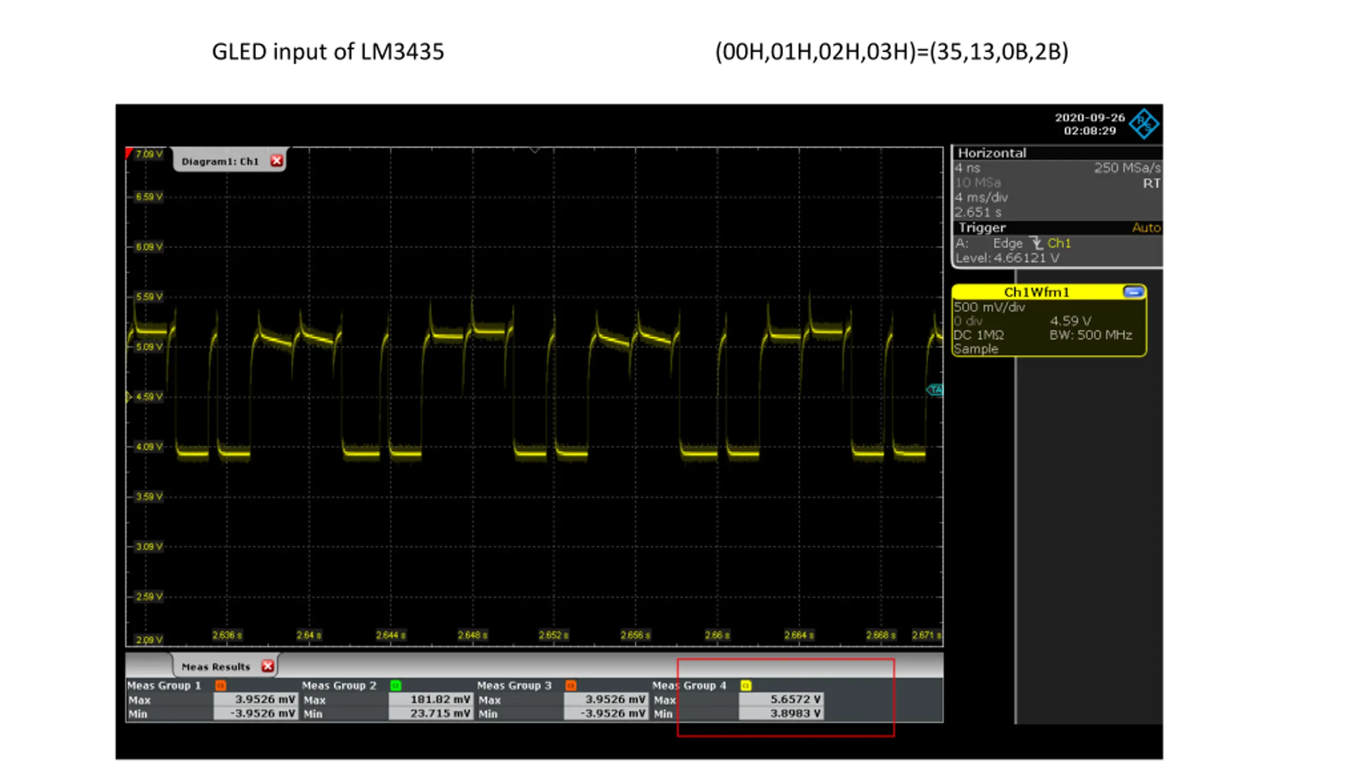Click the Meas Group 4 yellow source icon
Viewport: 1363px width, 767px height.
click(x=746, y=685)
